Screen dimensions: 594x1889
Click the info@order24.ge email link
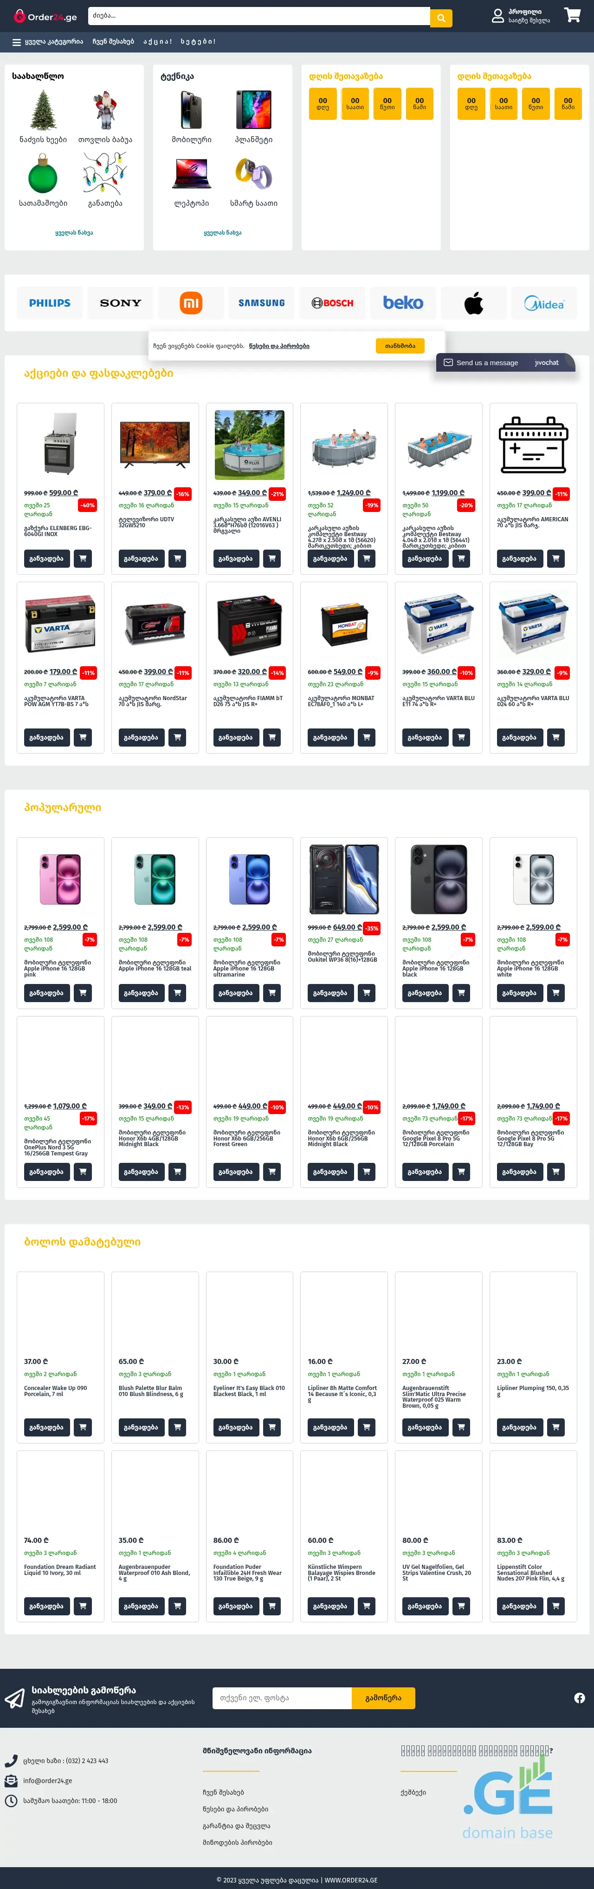48,1780
